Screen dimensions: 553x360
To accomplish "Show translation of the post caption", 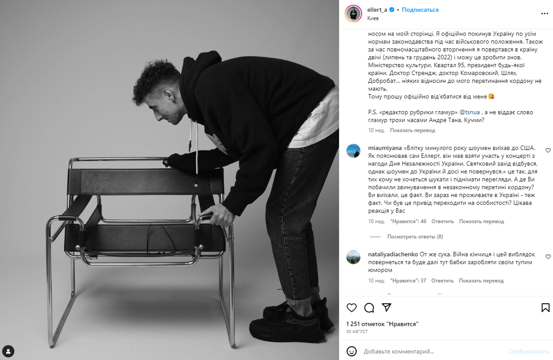I will (412, 130).
